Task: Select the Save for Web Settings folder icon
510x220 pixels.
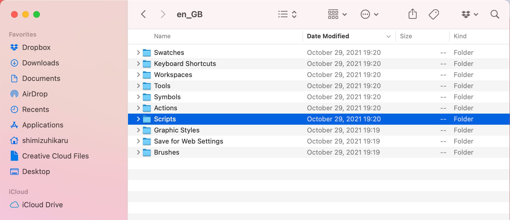Action: pyautogui.click(x=147, y=141)
